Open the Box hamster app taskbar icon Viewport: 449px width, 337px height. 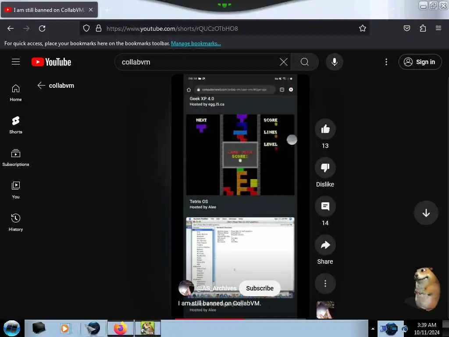tap(147, 328)
